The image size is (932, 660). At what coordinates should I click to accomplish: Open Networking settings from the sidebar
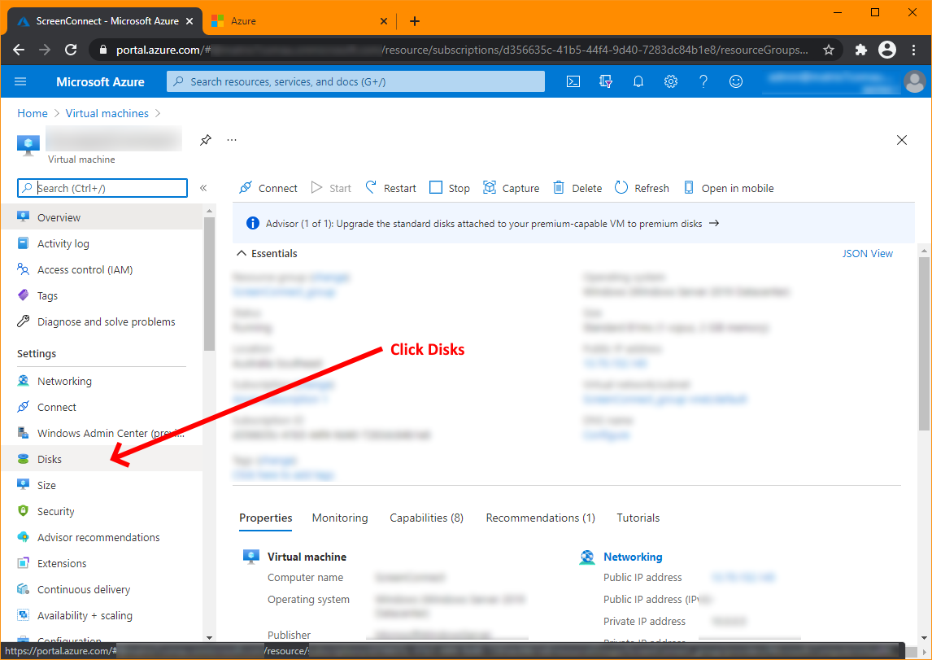click(x=65, y=380)
